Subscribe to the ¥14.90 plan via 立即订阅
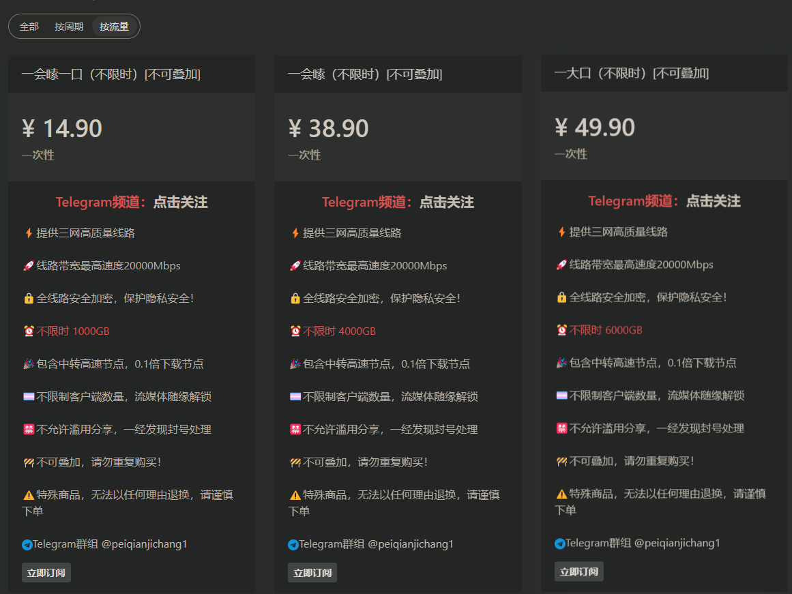This screenshot has height=594, width=792. [46, 573]
